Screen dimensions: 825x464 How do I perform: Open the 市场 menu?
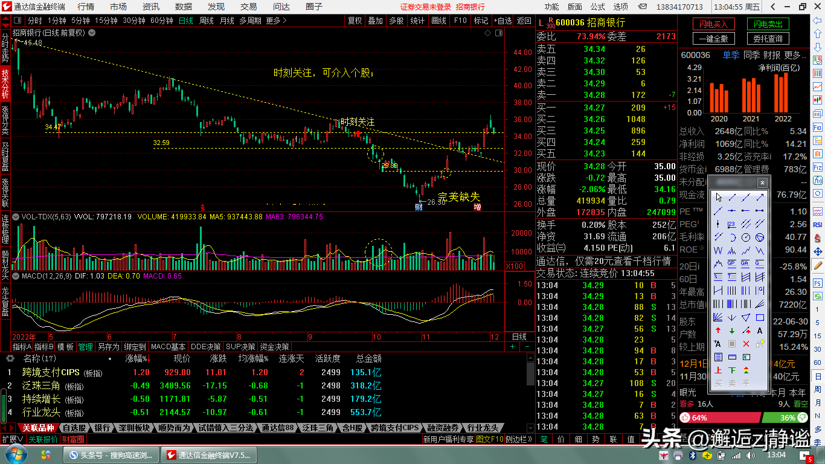click(118, 7)
